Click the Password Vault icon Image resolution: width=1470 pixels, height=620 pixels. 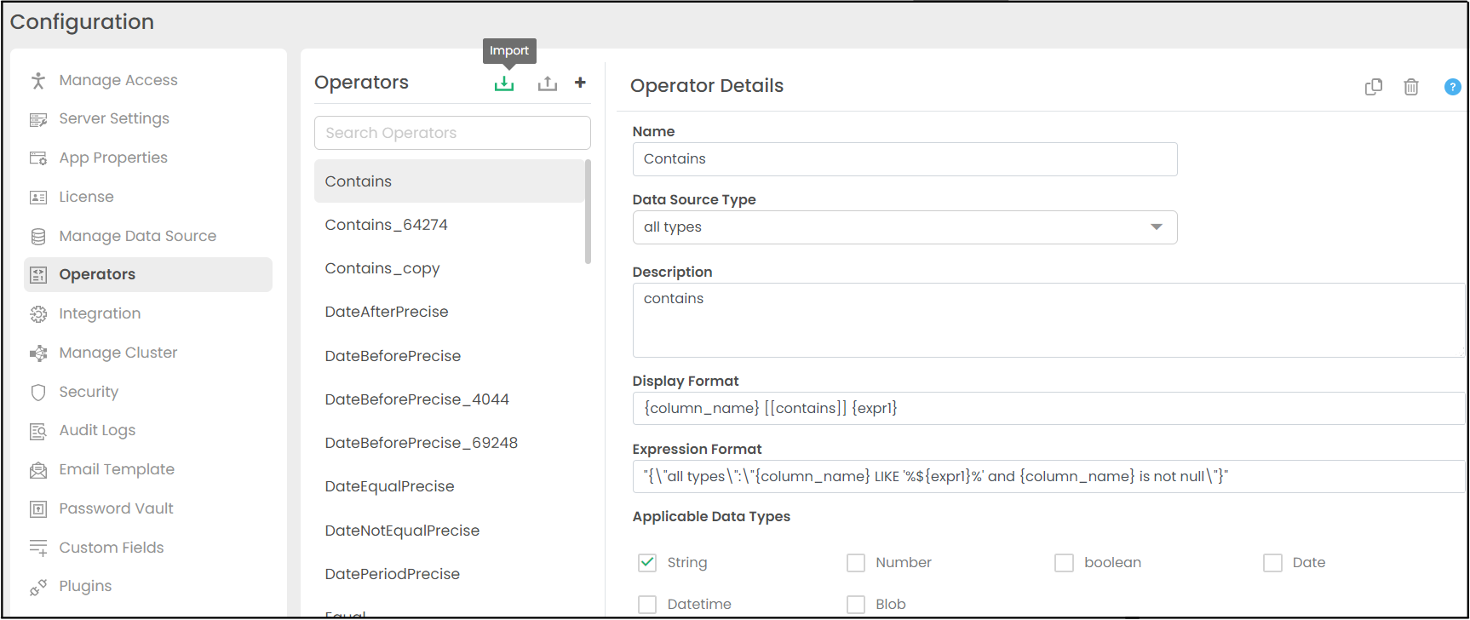[38, 509]
